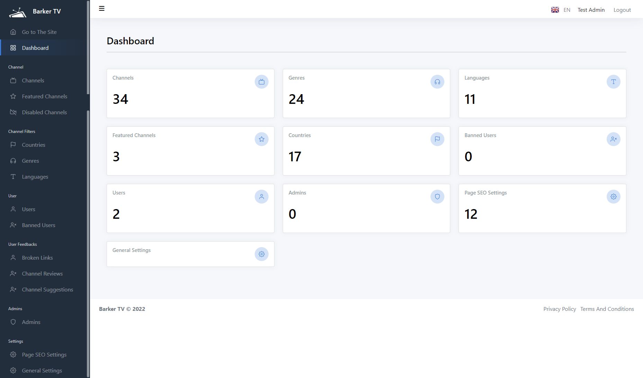Screen dimensions: 643x378
Task: Go to Channel Suggestions in sidebar
Action: [x=47, y=290]
